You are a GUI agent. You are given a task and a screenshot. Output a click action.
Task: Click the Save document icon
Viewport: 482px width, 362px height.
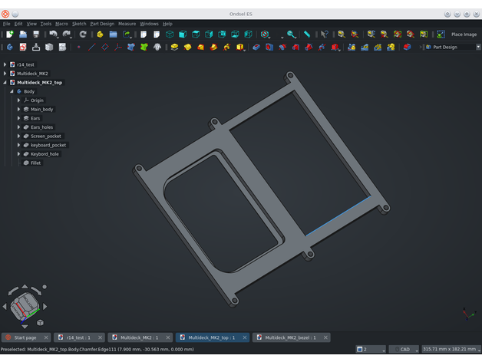pyautogui.click(x=36, y=35)
